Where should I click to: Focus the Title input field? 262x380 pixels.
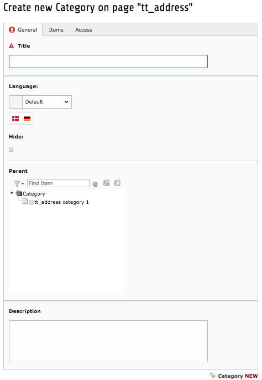[x=108, y=61]
